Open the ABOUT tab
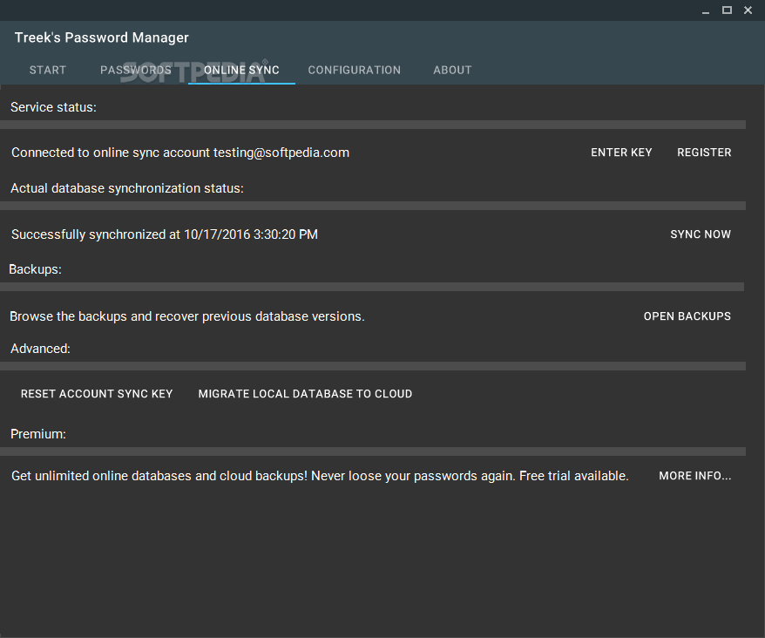The height and width of the screenshot is (638, 765). (452, 71)
